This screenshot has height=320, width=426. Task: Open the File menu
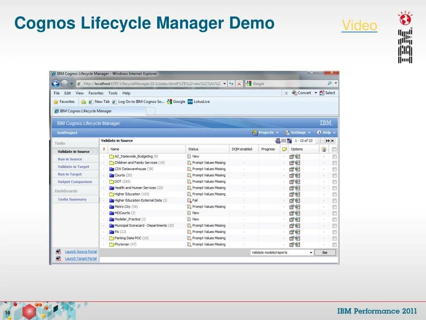point(57,93)
